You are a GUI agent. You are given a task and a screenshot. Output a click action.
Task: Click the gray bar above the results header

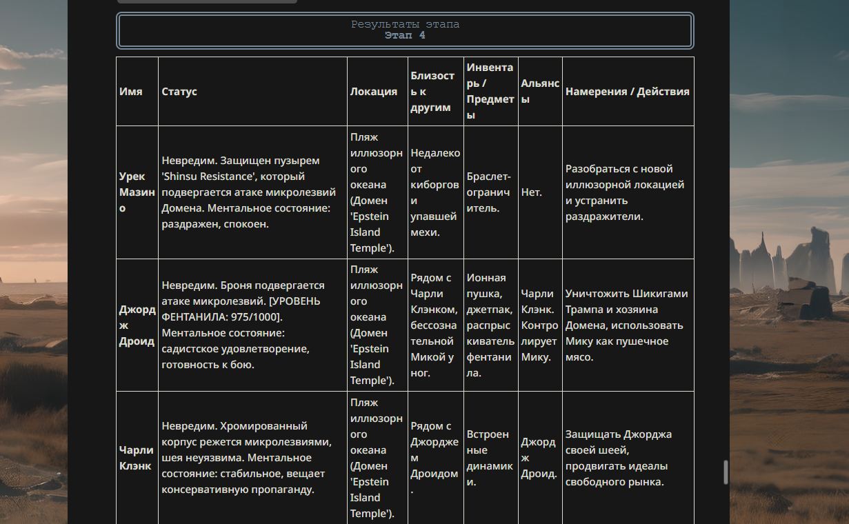(x=207, y=1)
